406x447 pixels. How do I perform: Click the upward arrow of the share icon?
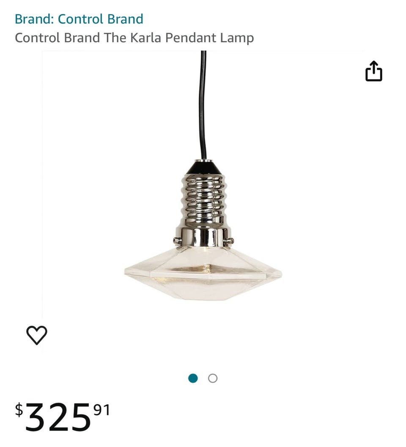(374, 68)
